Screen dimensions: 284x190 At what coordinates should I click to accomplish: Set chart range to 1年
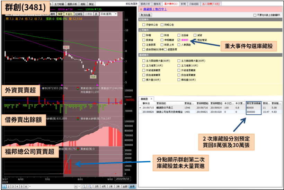pos(111,187)
